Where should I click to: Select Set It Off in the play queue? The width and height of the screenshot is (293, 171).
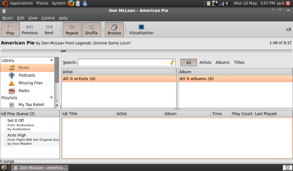coord(30,125)
